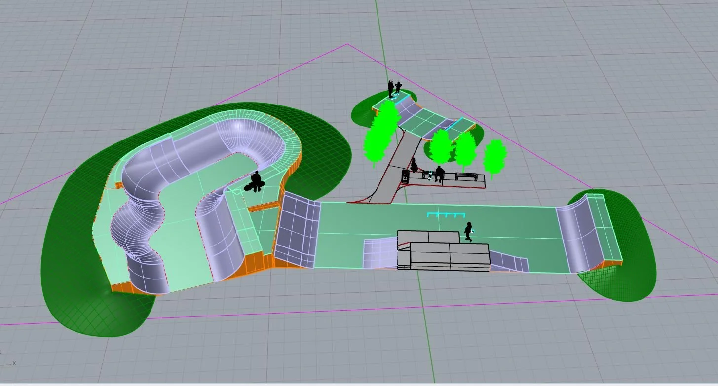Select the sloped ramp right of the funbox

click(509, 260)
